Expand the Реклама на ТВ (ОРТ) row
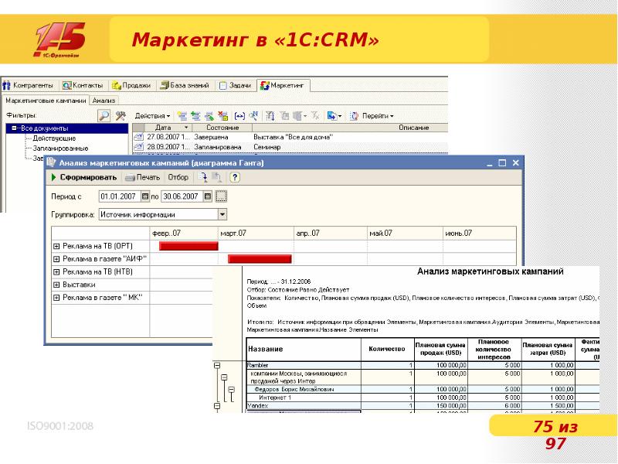Viewport: 618px width, 464px height. pos(56,245)
